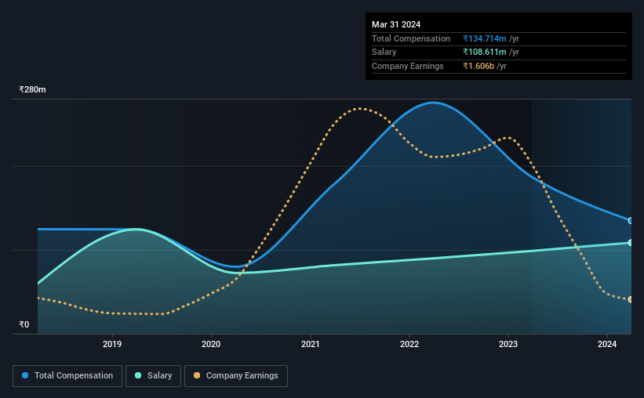Click the teal Salary legend dot
Screen dimensions: 644x398
click(x=138, y=375)
